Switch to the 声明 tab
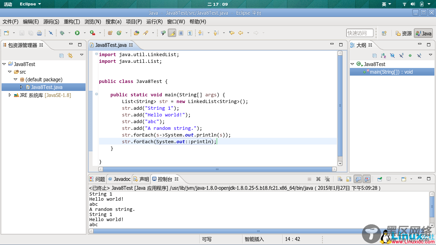Image resolution: width=436 pixels, height=245 pixels. click(141, 179)
